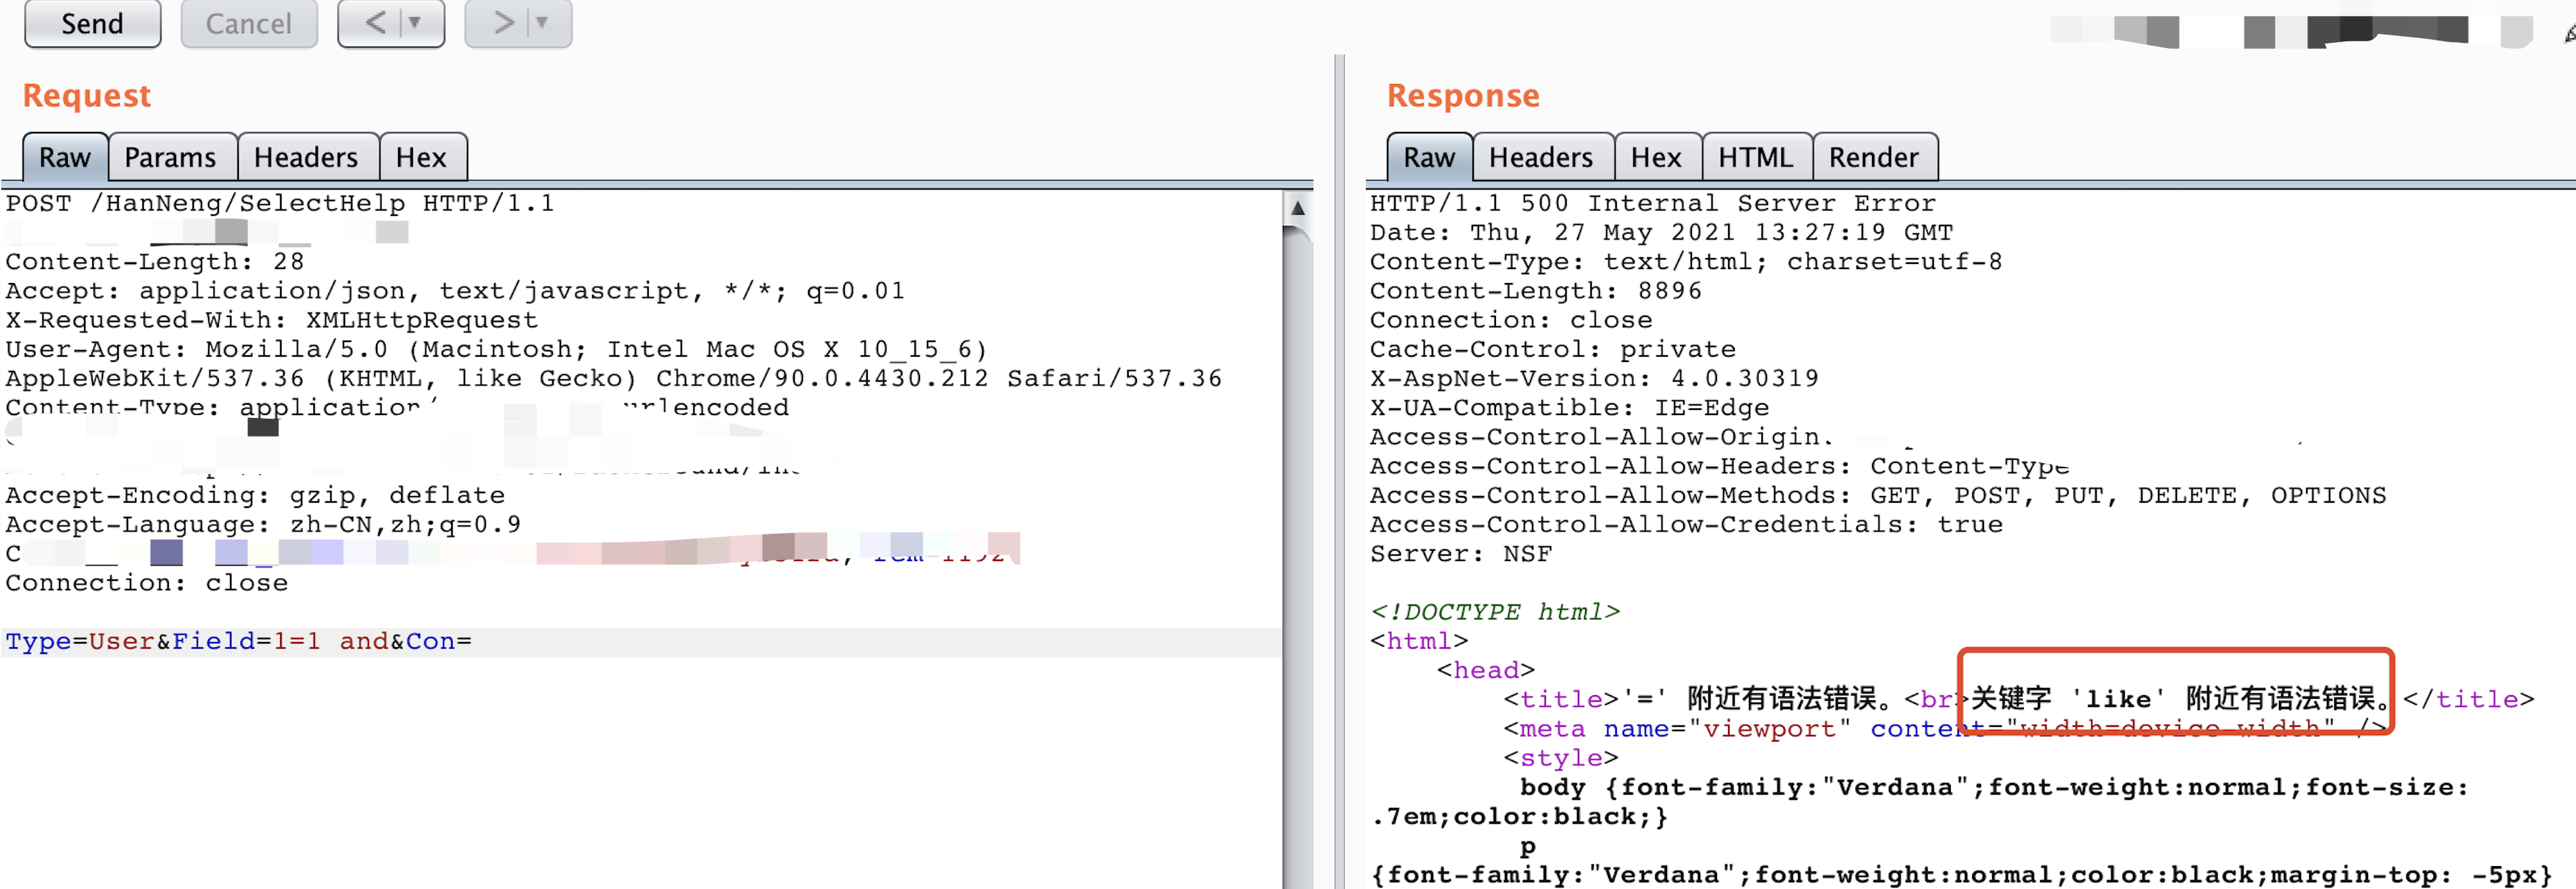Click the POST /HanNeng/SelectHelp request line
Screen dimensions: 2576x889
pyautogui.click(x=280, y=203)
